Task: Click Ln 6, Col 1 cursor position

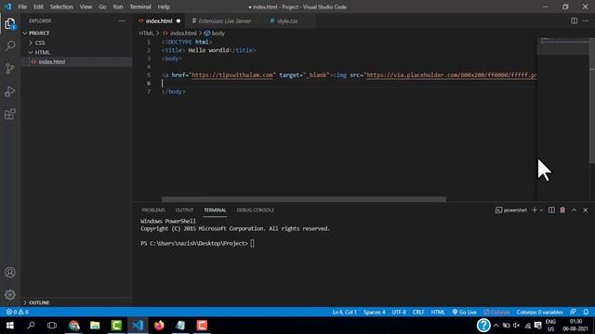Action: pos(344,312)
